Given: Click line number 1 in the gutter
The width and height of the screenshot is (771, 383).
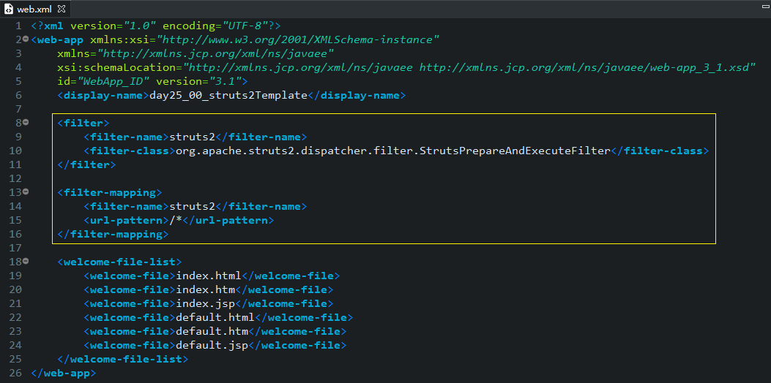Looking at the screenshot, I should pyautogui.click(x=18, y=26).
